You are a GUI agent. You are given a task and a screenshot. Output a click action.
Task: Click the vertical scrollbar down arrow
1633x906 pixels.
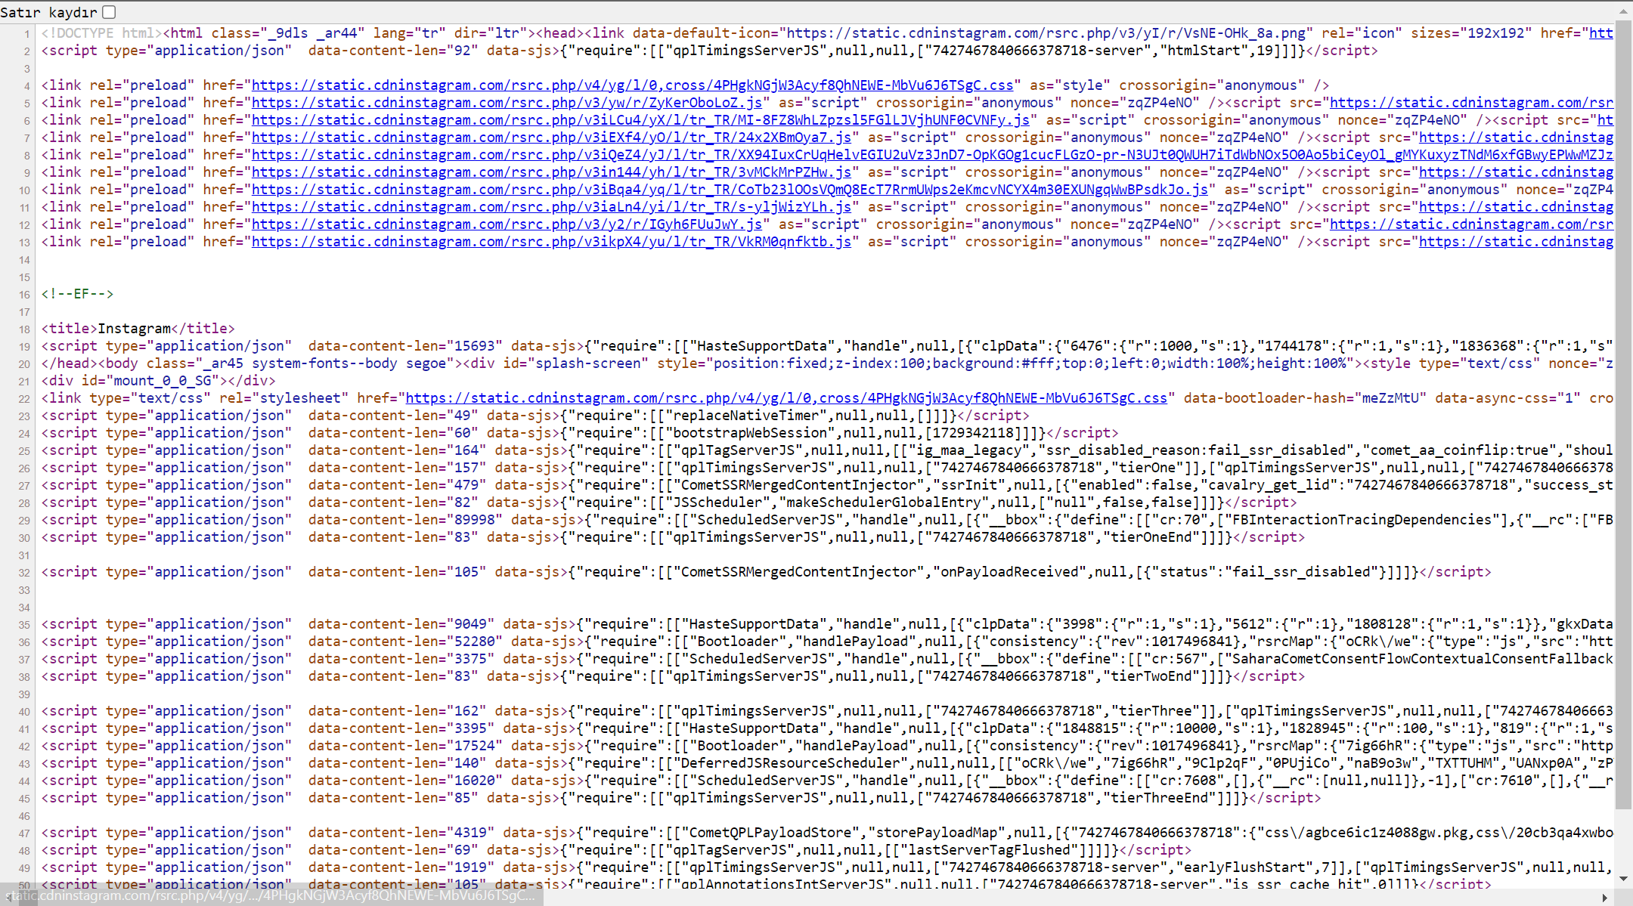point(1624,879)
